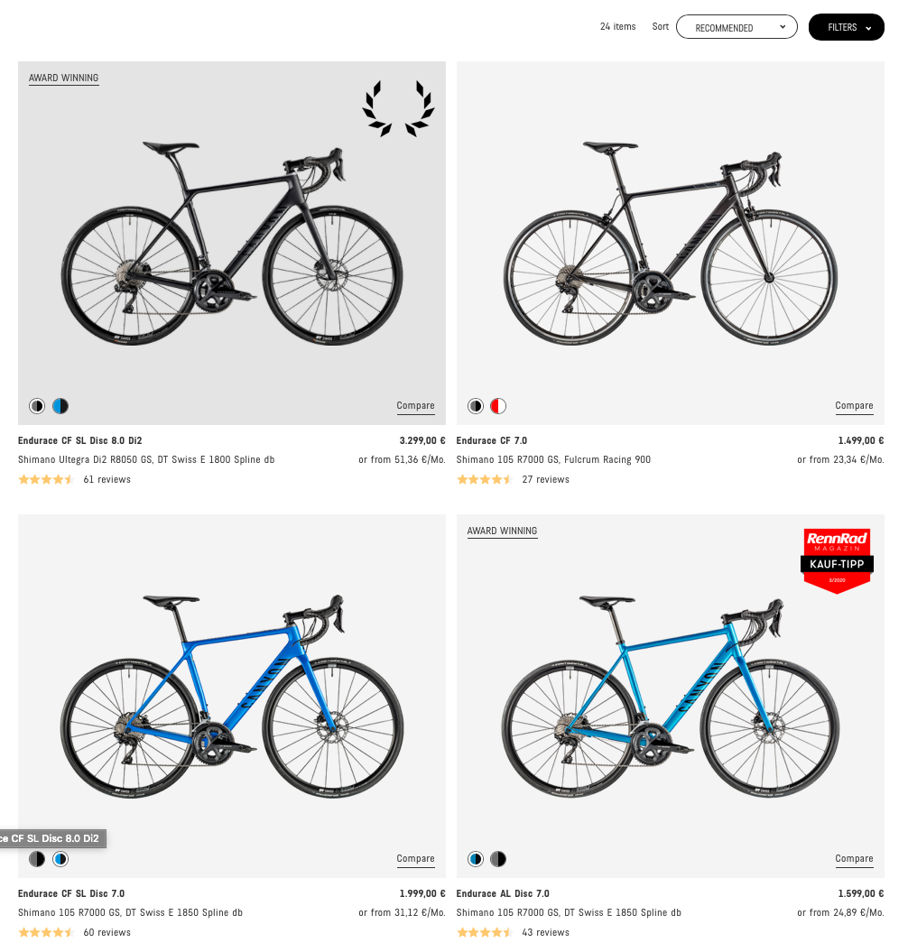Select black color swatch for Endurace CF SL Disc 8.0 Di2
The width and height of the screenshot is (908, 952).
coord(37,406)
